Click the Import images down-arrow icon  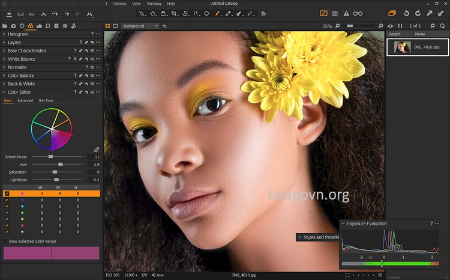9,13
